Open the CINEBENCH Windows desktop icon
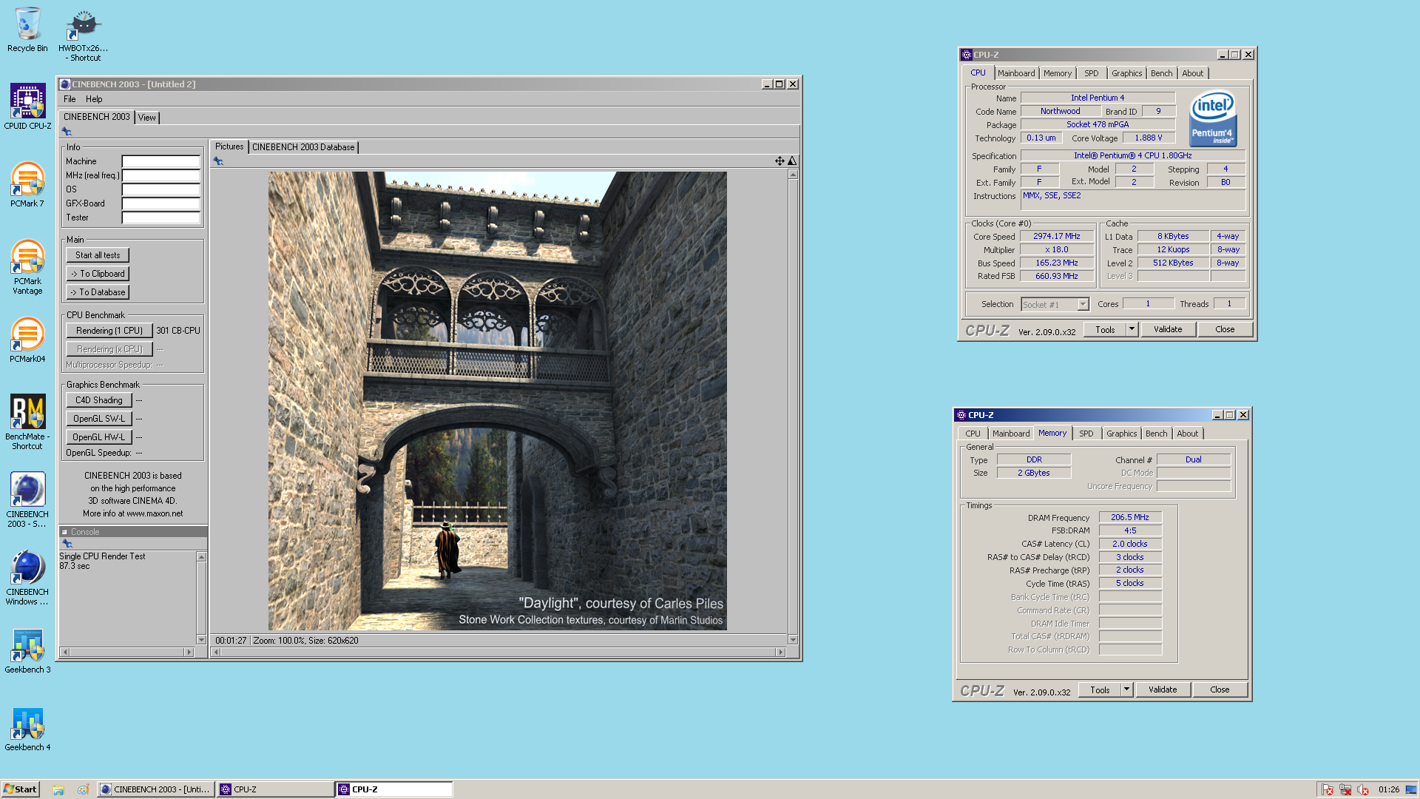1420x799 pixels. pos(27,578)
